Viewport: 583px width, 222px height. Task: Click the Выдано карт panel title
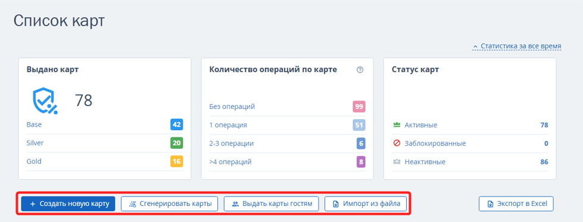coord(52,70)
